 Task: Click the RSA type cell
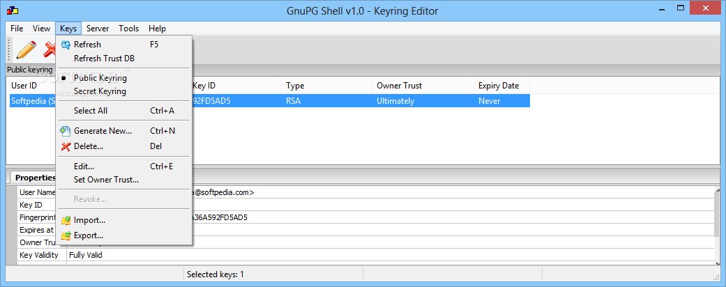(x=293, y=101)
